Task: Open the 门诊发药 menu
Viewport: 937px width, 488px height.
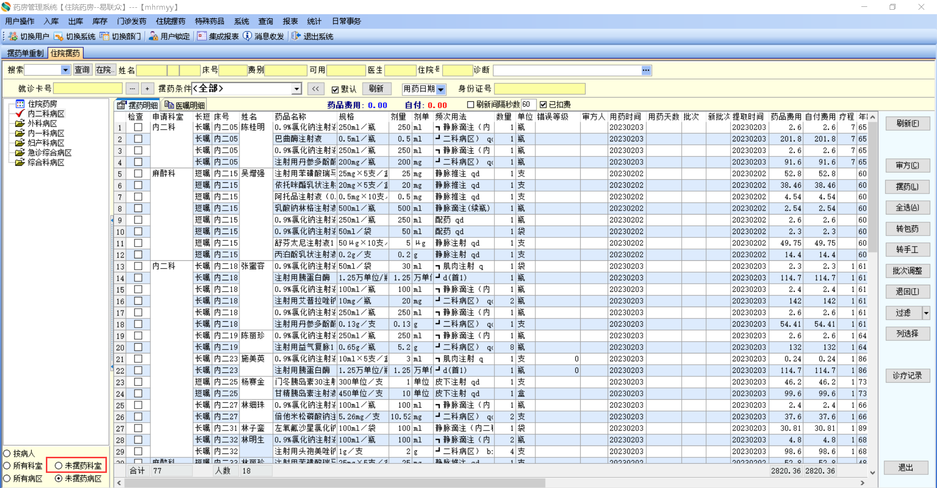Action: tap(132, 21)
